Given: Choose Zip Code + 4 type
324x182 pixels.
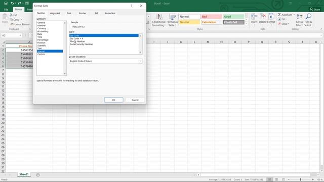Looking at the screenshot, I should pyautogui.click(x=76, y=38).
